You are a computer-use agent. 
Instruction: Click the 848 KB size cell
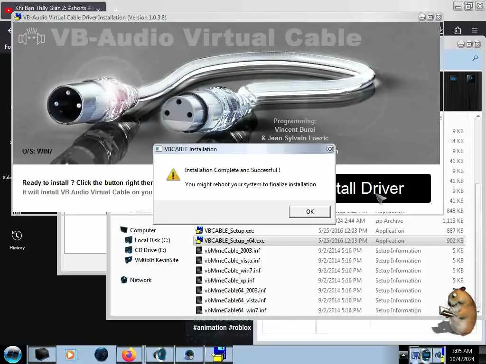point(455,211)
